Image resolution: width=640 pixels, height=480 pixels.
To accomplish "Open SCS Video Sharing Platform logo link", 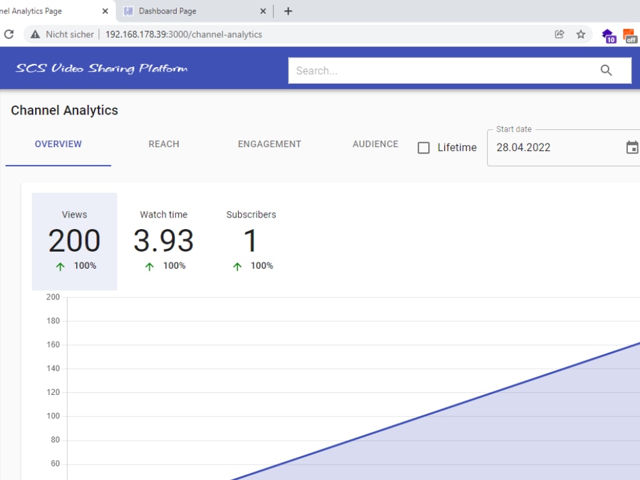I will pos(102,68).
